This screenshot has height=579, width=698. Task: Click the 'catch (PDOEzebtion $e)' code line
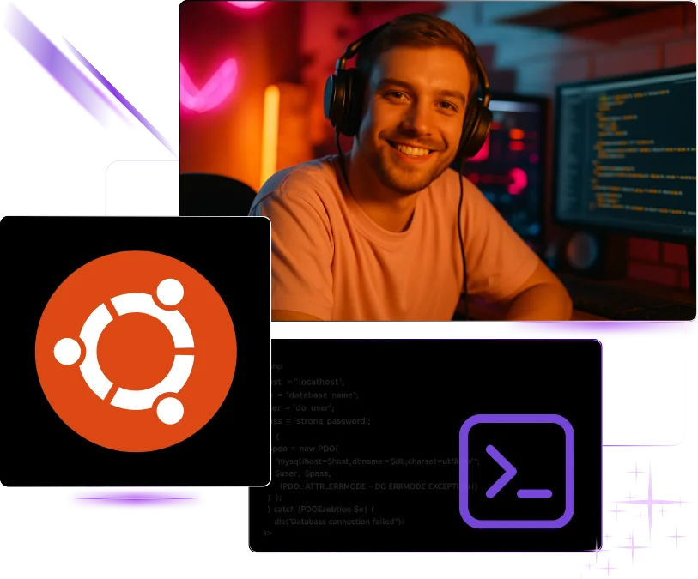(x=320, y=509)
